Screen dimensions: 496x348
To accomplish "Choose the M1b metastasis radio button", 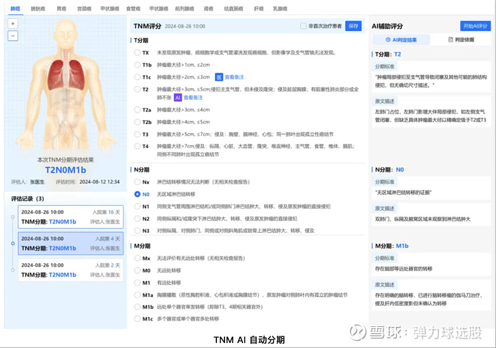I will (x=137, y=306).
